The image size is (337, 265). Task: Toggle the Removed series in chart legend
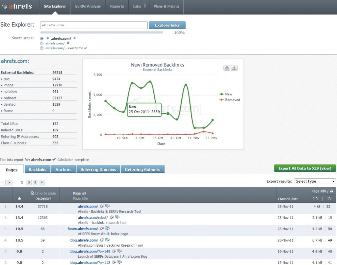coord(229,100)
